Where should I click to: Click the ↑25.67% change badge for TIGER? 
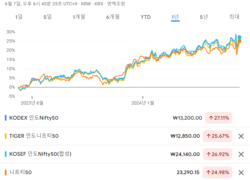click(217, 136)
